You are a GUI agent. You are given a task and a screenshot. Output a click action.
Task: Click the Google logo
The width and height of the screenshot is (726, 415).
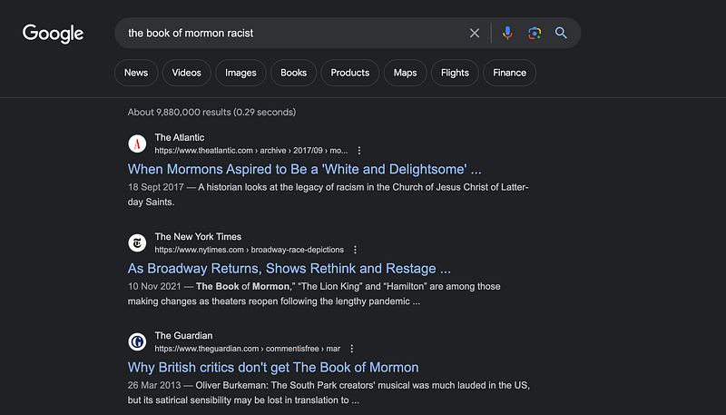click(x=53, y=34)
